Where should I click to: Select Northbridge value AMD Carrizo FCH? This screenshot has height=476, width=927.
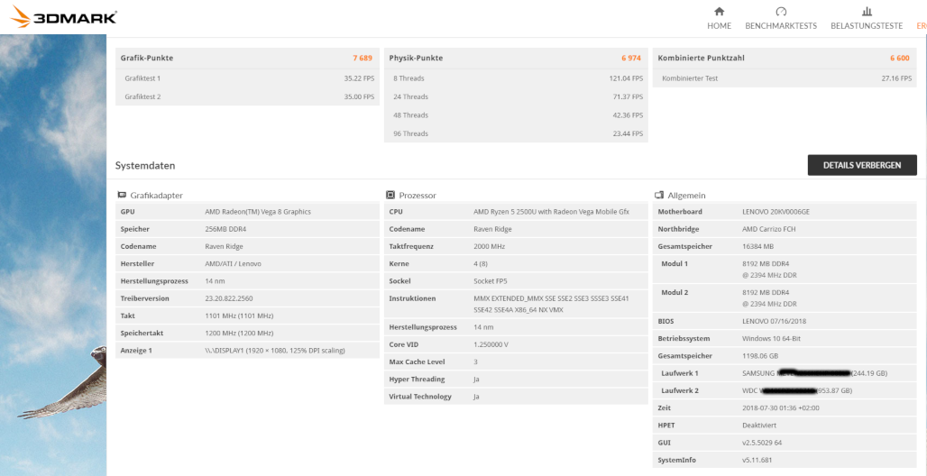tap(770, 229)
